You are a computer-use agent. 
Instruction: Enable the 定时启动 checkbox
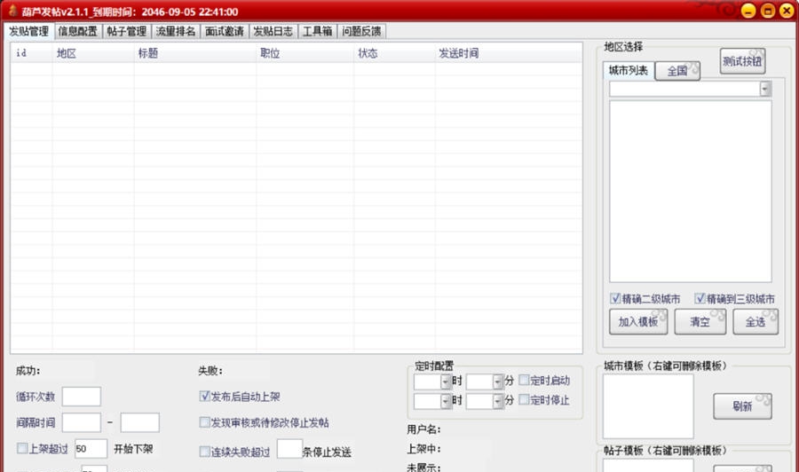(524, 380)
